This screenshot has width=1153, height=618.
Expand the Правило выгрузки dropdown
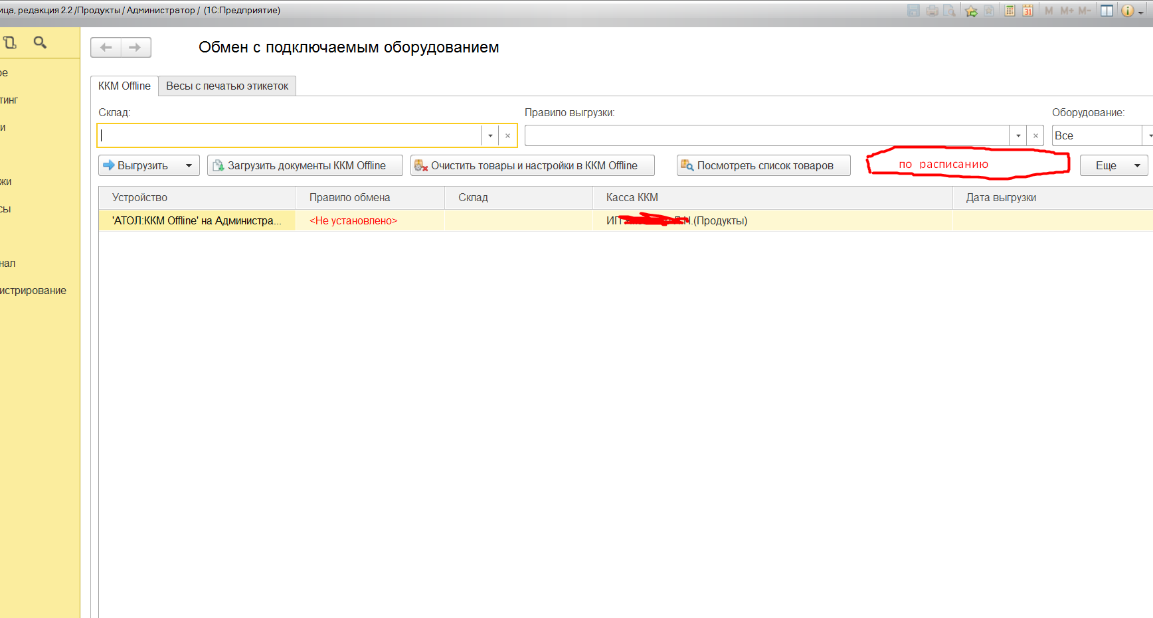pyautogui.click(x=1018, y=135)
